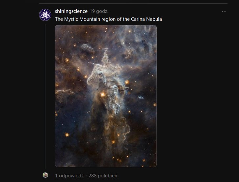Click the small replier avatar below the post
This screenshot has height=182, width=239.
(45, 175)
